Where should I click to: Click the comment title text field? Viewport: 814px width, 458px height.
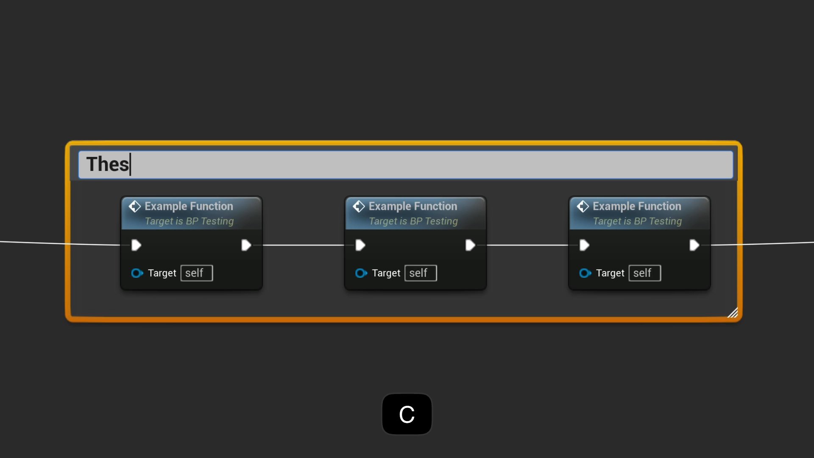pyautogui.click(x=405, y=165)
